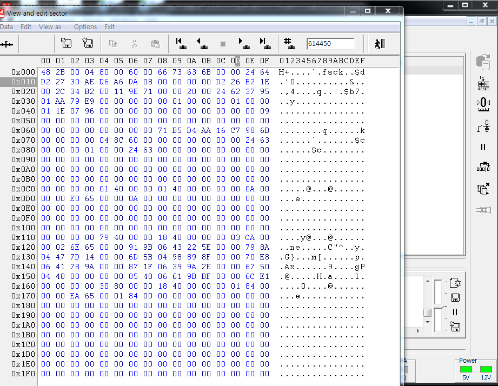Screen dimensions: 498x386
Task: Click the switch and capacitor circuit icon
Action: click(483, 126)
